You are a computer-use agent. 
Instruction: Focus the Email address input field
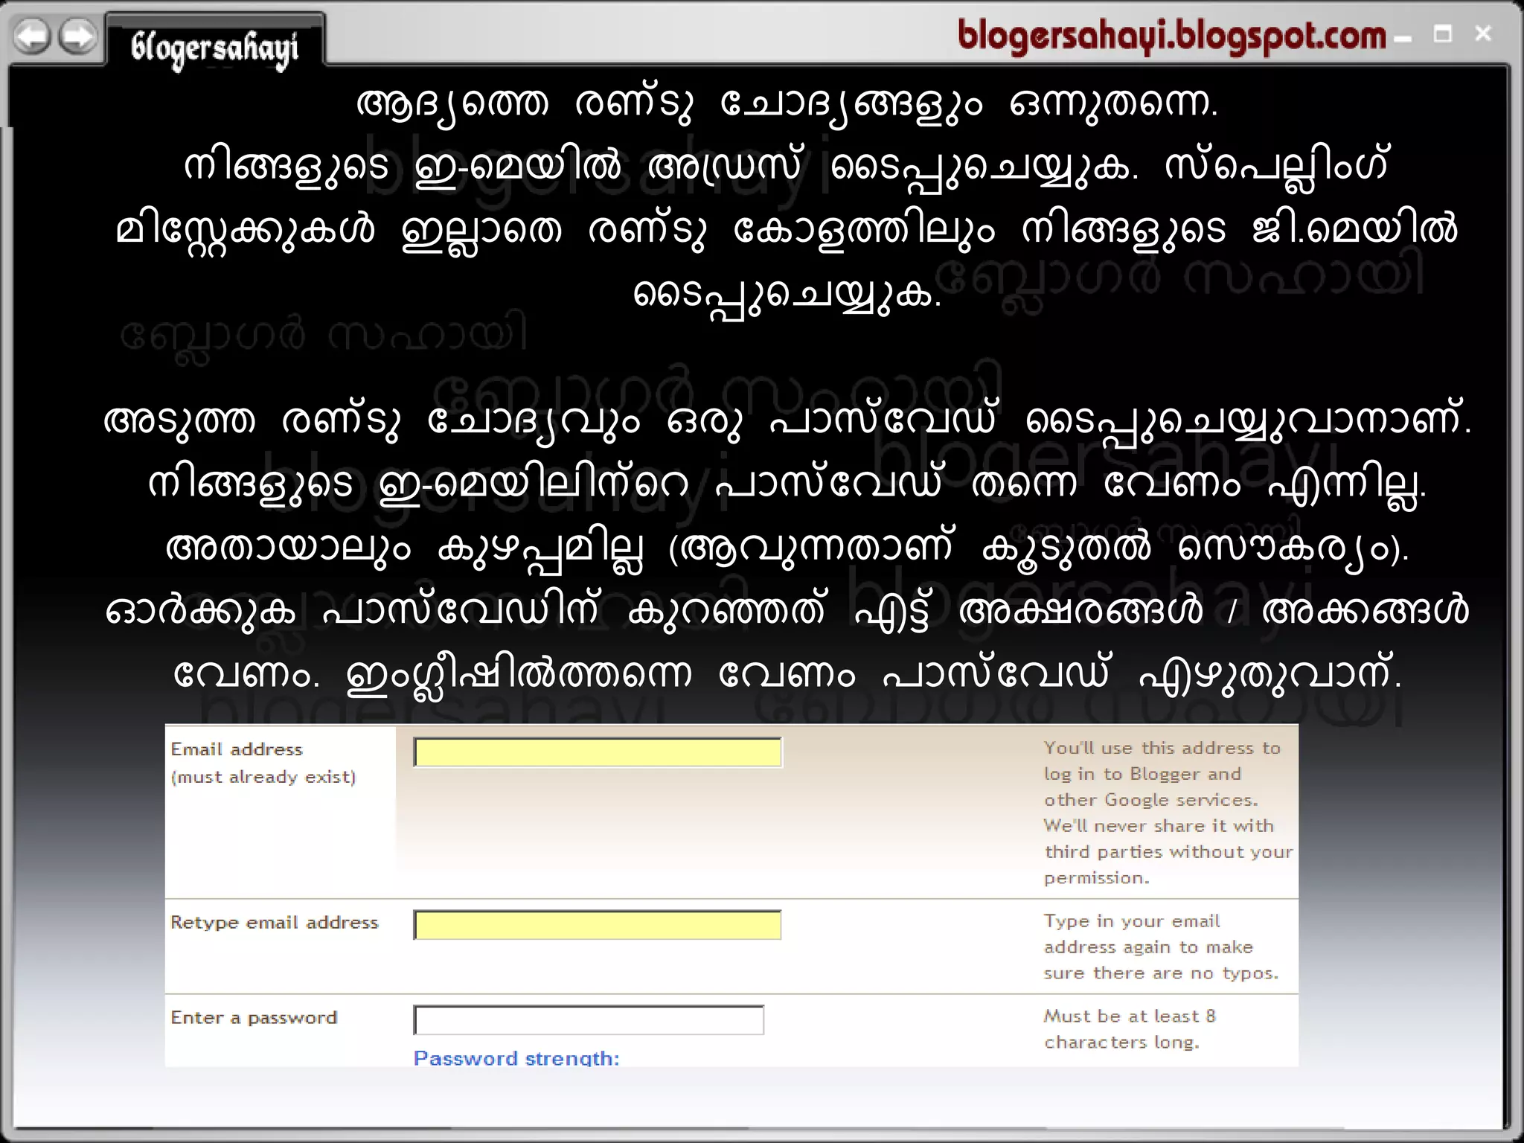(x=598, y=752)
